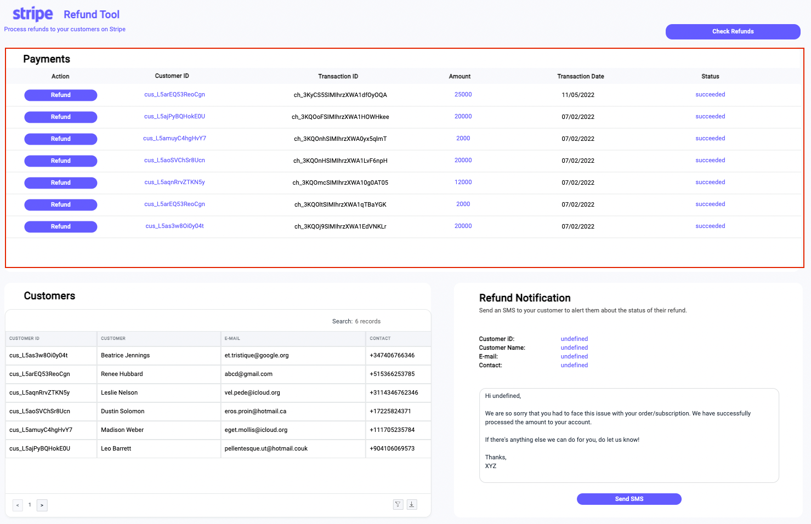Click undefined next to Customer Name

tap(574, 348)
